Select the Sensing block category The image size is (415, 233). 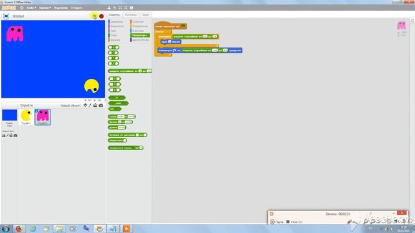point(137,30)
